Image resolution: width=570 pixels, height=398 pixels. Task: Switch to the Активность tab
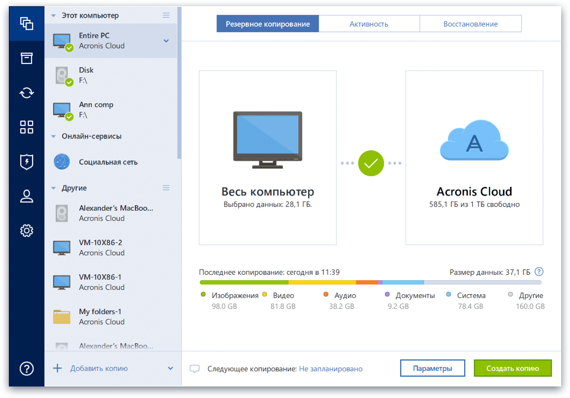(x=369, y=23)
